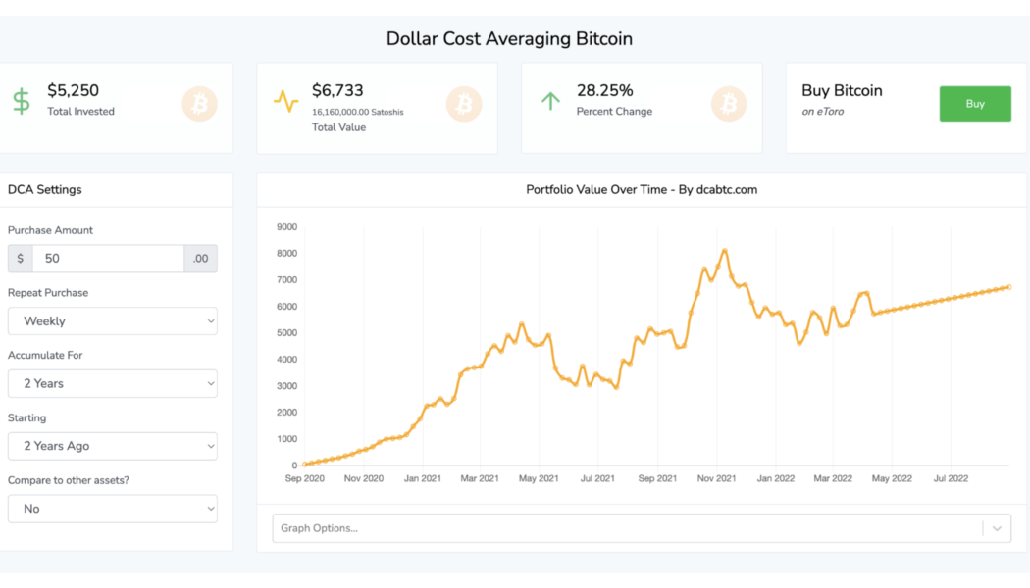Click the yellow chart-line icon near Total Value
The height and width of the screenshot is (588, 1030).
click(x=285, y=101)
